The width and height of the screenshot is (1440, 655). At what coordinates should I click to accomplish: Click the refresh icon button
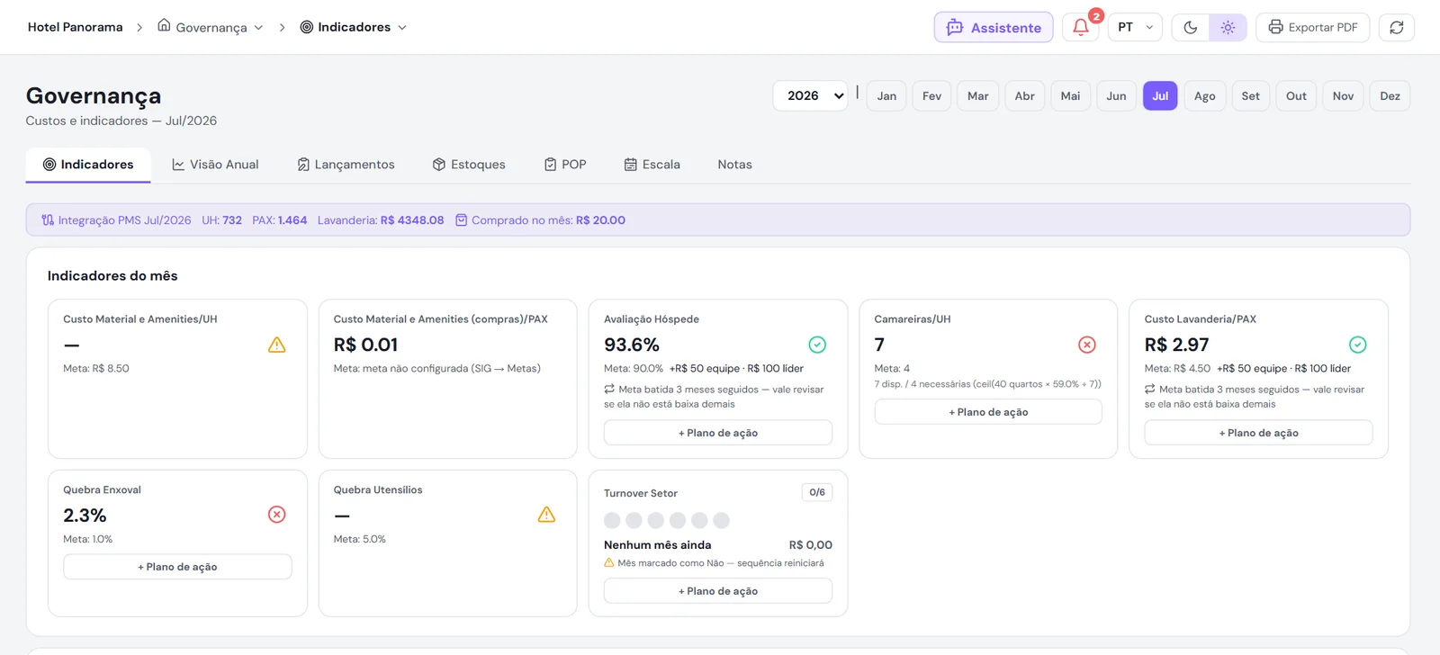coord(1397,27)
